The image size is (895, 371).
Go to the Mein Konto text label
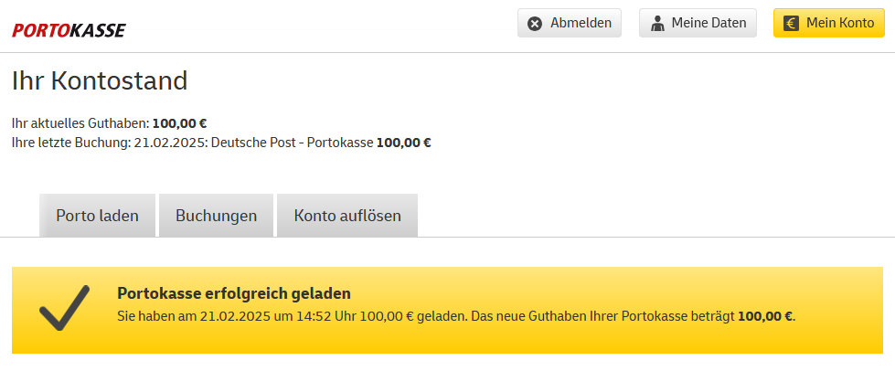pyautogui.click(x=840, y=24)
